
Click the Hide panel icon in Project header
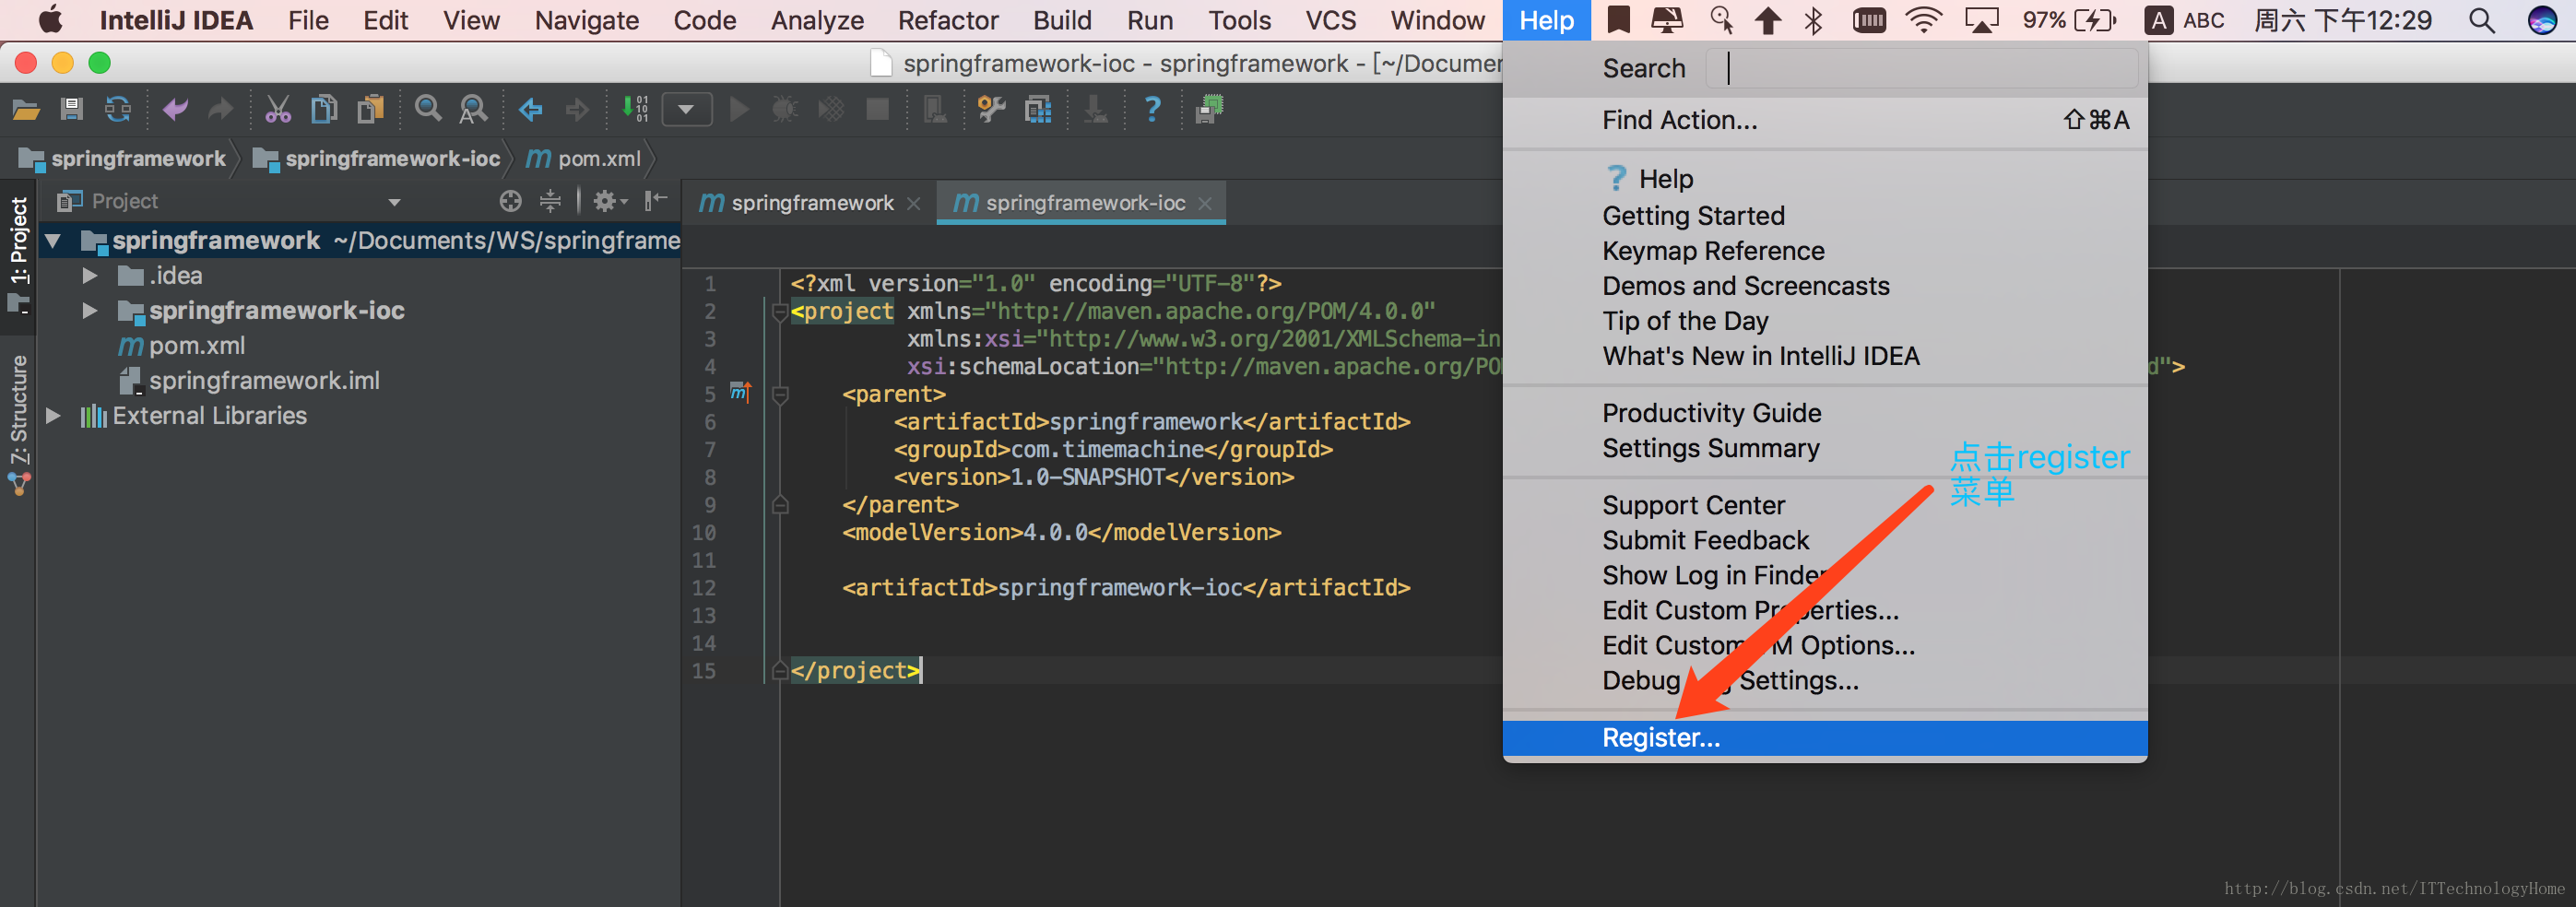656,201
